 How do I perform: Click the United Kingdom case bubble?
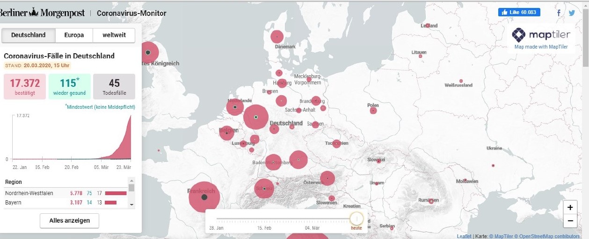pos(148,52)
